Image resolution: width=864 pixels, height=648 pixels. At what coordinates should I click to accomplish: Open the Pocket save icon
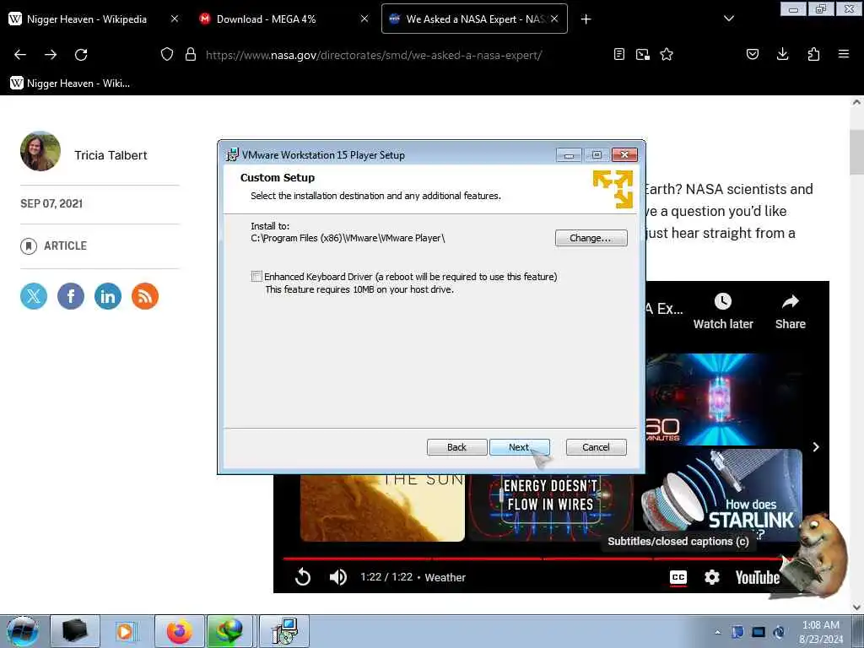tap(752, 55)
